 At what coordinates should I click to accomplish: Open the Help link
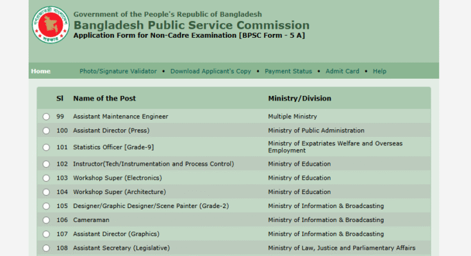[x=379, y=71]
